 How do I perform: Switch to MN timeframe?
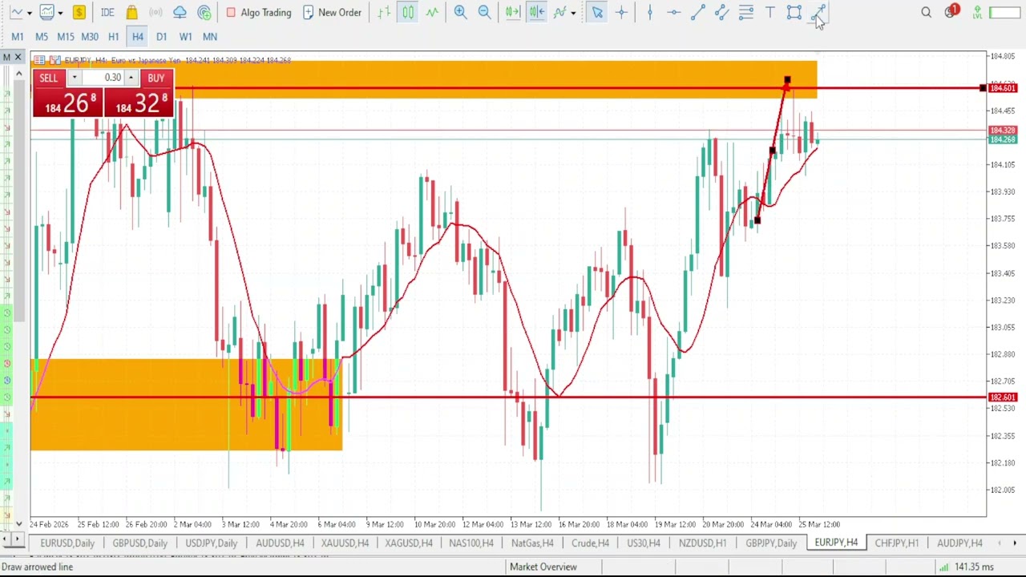click(210, 36)
